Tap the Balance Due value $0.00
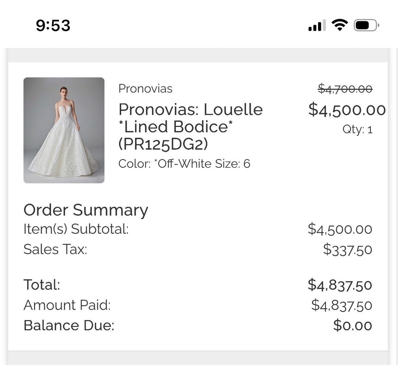This screenshot has height=383, width=398. (352, 325)
